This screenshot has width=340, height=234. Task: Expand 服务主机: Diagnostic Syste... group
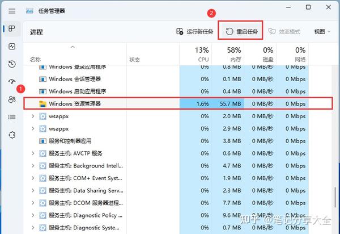coord(33,228)
